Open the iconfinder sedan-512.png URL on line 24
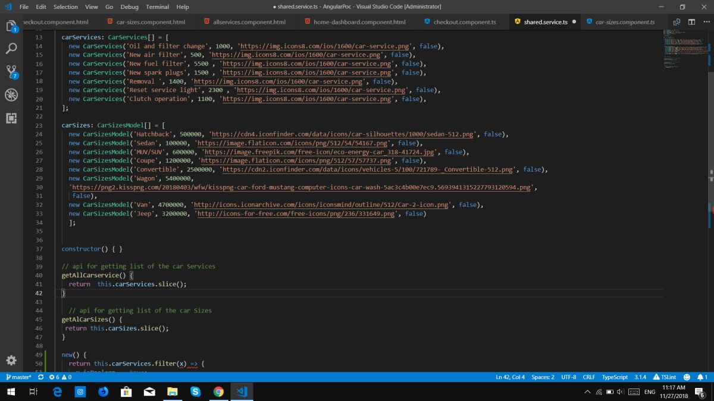Viewport: 714px width, 401px height. [342, 134]
